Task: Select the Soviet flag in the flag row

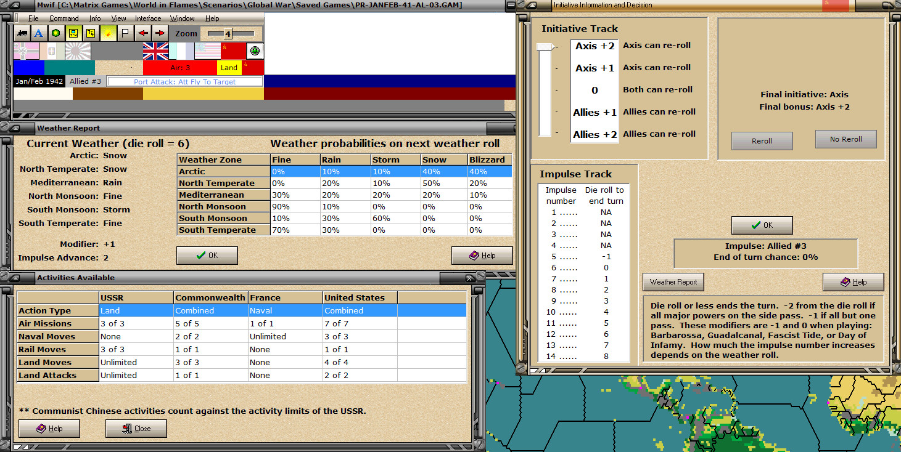Action: click(x=233, y=51)
